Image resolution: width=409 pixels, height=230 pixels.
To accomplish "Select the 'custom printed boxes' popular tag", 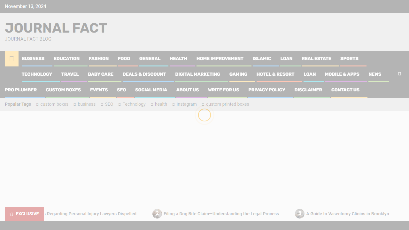I will pos(228,104).
